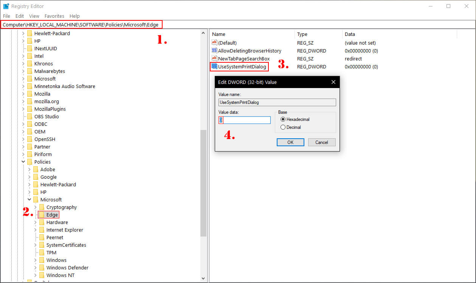
Task: Select the Partner tree entry
Action: (x=42, y=147)
